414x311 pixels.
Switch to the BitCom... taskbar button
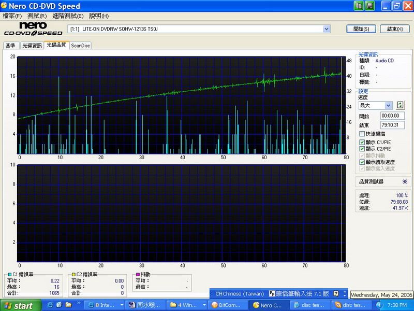tap(227, 305)
